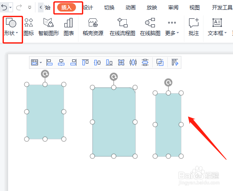Go to the 切换 tab
Image resolution: width=233 pixels, height=191 pixels.
pyautogui.click(x=109, y=7)
